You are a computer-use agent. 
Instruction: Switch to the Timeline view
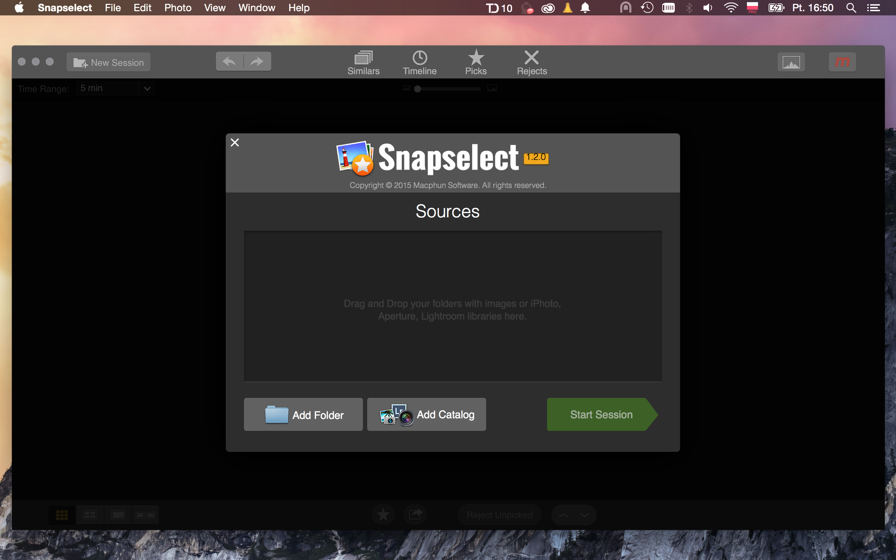tap(420, 63)
